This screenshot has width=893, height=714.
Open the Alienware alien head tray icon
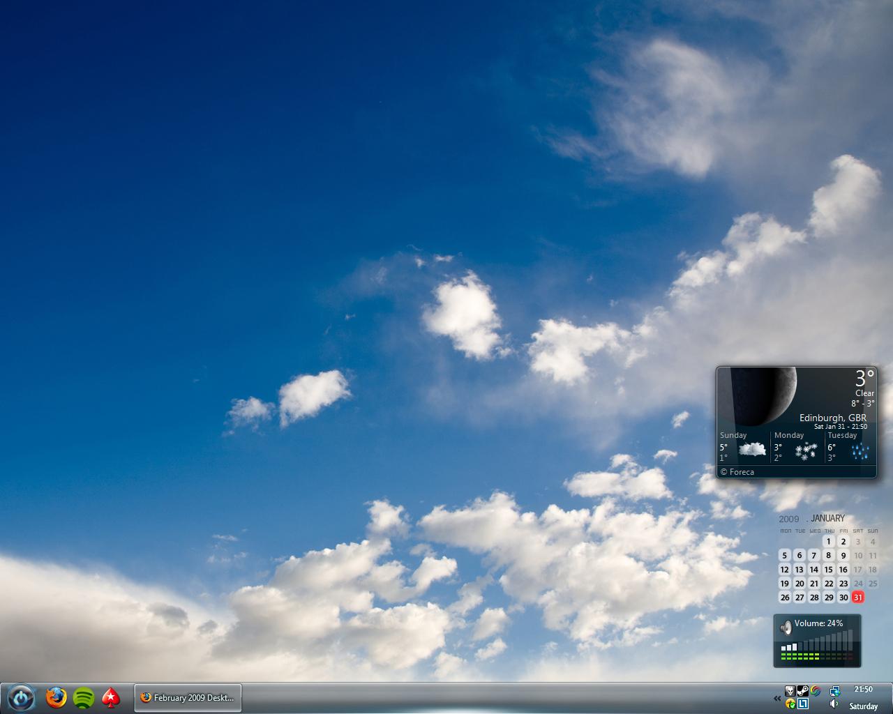coord(790,691)
